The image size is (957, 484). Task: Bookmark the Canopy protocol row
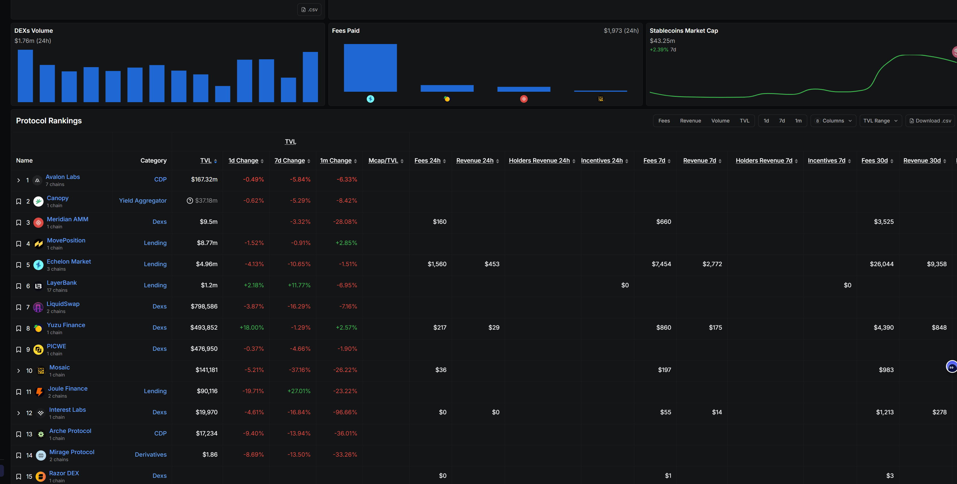19,202
